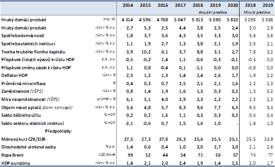Click fixed capital value 7,8 in Minulá predikce
This screenshot has width=275, height=167.
pos(252,52)
